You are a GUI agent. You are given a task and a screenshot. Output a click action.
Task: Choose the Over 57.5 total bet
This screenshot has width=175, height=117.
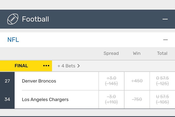tap(162, 81)
